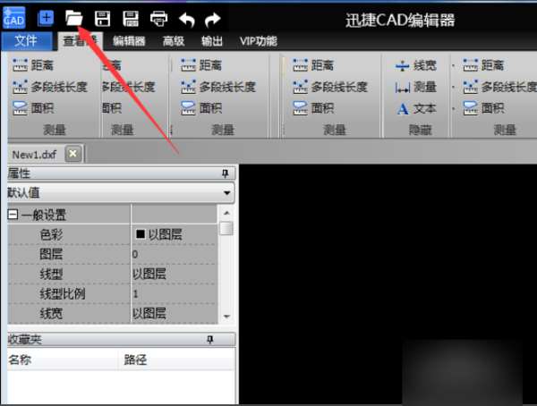Viewport: 537px width, 406px height.
Task: Click the new file plus icon
Action: pos(46,18)
